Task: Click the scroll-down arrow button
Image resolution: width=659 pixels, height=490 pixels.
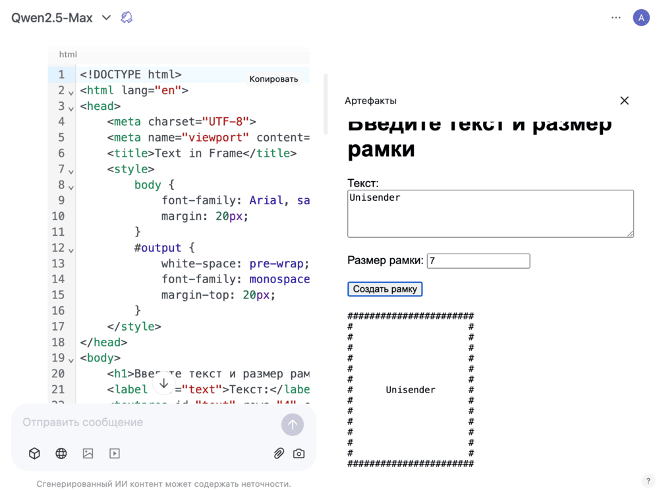Action: coord(164,383)
